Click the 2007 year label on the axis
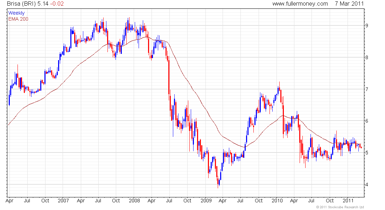Viewport: 385px width, 210px height. [x=63, y=201]
